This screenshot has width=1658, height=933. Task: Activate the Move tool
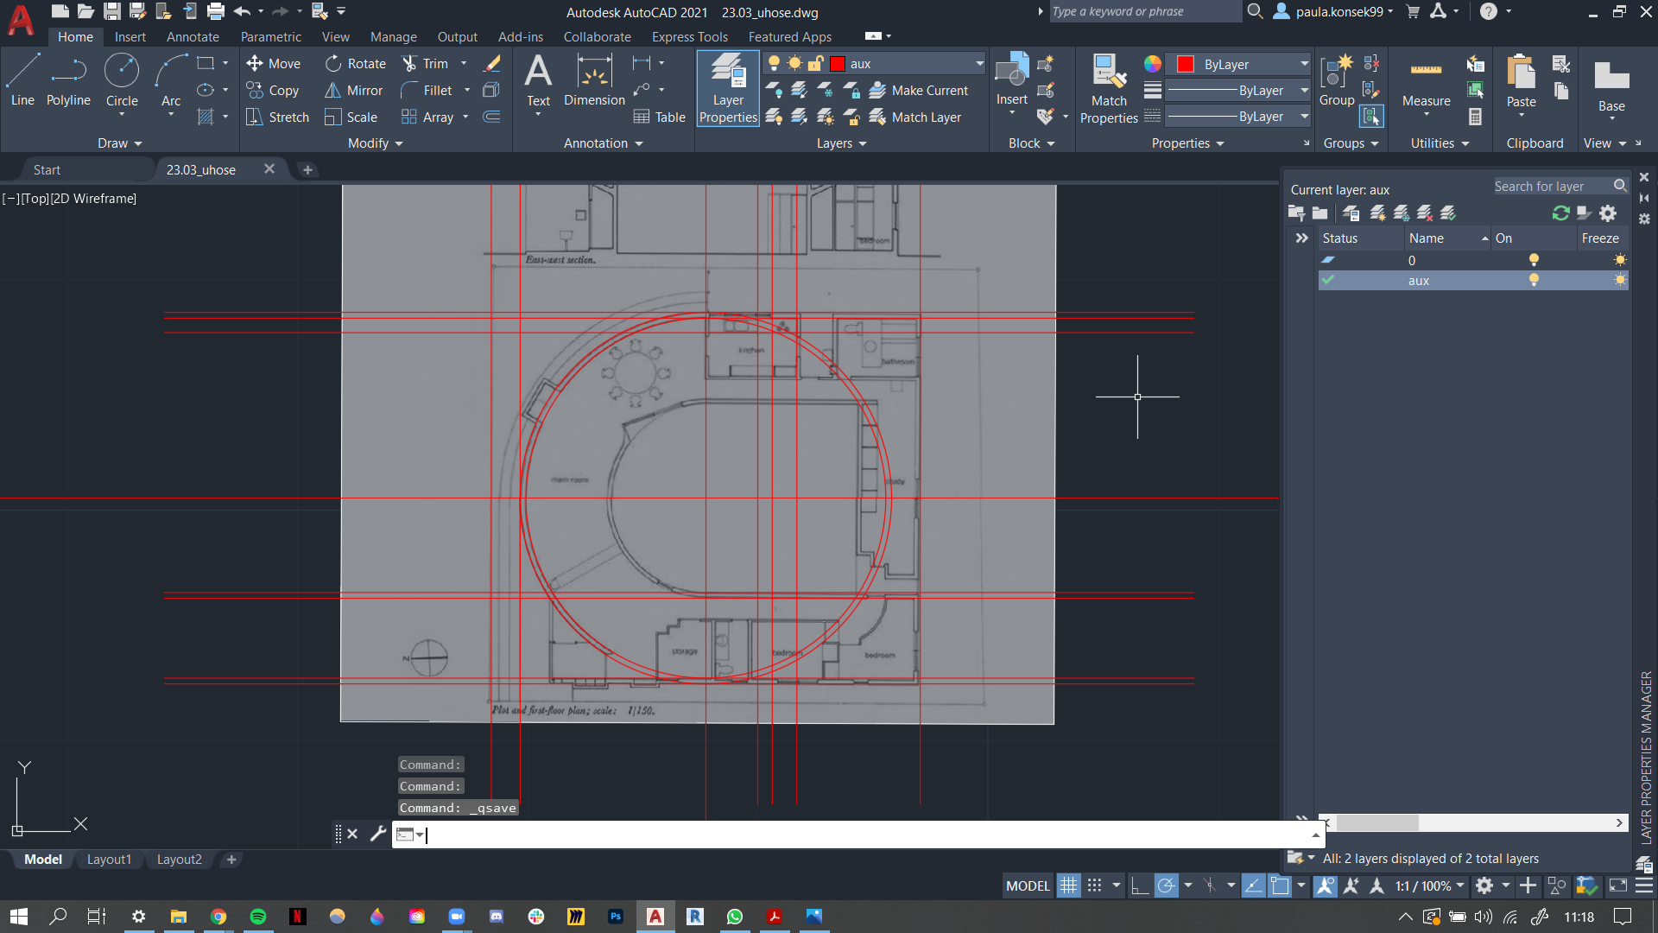coord(274,63)
